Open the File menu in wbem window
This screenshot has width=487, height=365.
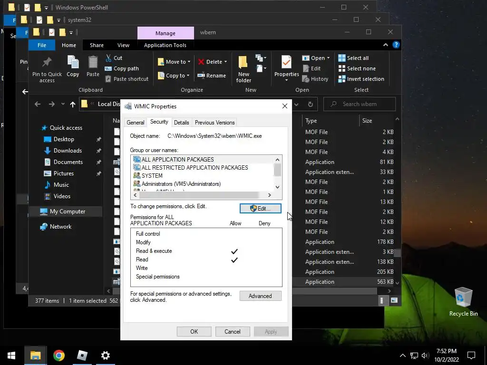click(42, 45)
